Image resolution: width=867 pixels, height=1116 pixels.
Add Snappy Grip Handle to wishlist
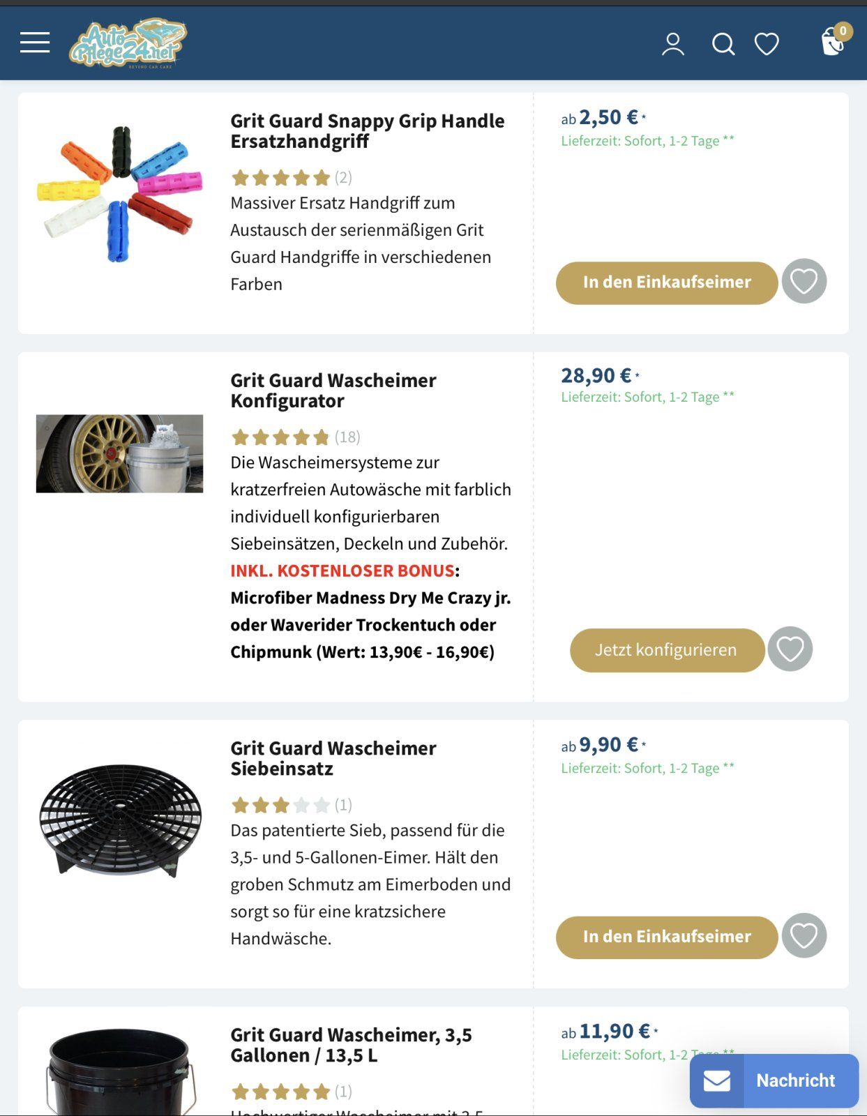(x=804, y=282)
